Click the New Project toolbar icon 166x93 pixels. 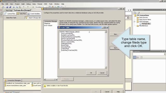click(x=3, y=7)
